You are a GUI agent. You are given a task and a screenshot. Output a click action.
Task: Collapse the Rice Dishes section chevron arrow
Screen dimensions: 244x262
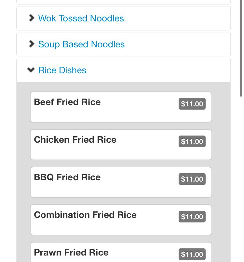31,70
